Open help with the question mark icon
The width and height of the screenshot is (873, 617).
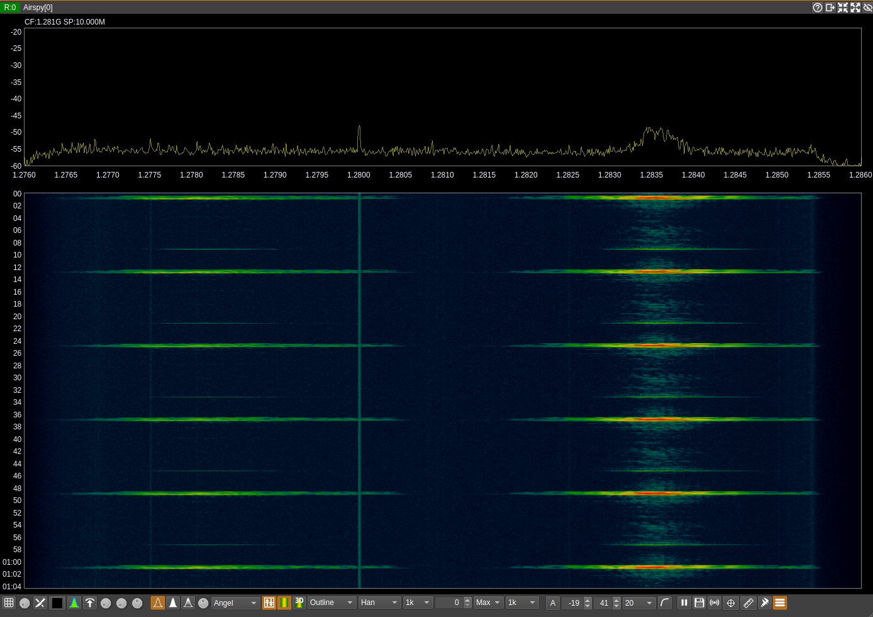(x=818, y=8)
